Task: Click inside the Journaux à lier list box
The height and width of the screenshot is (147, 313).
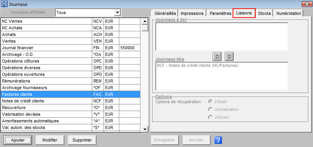Action: click(x=222, y=37)
